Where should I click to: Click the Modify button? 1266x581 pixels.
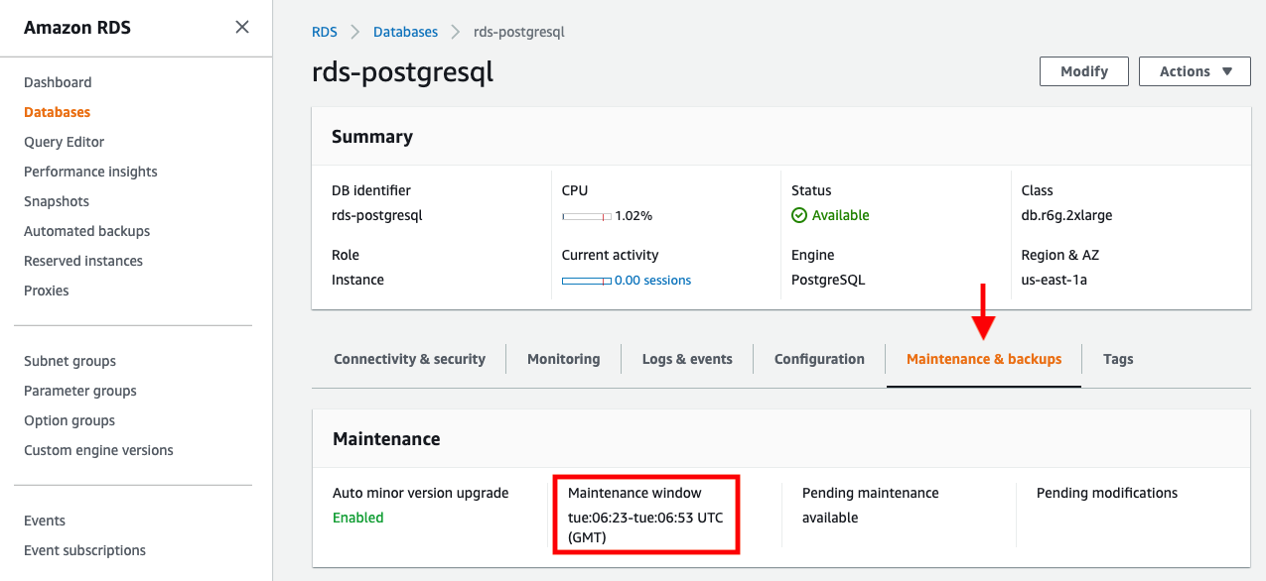point(1083,70)
